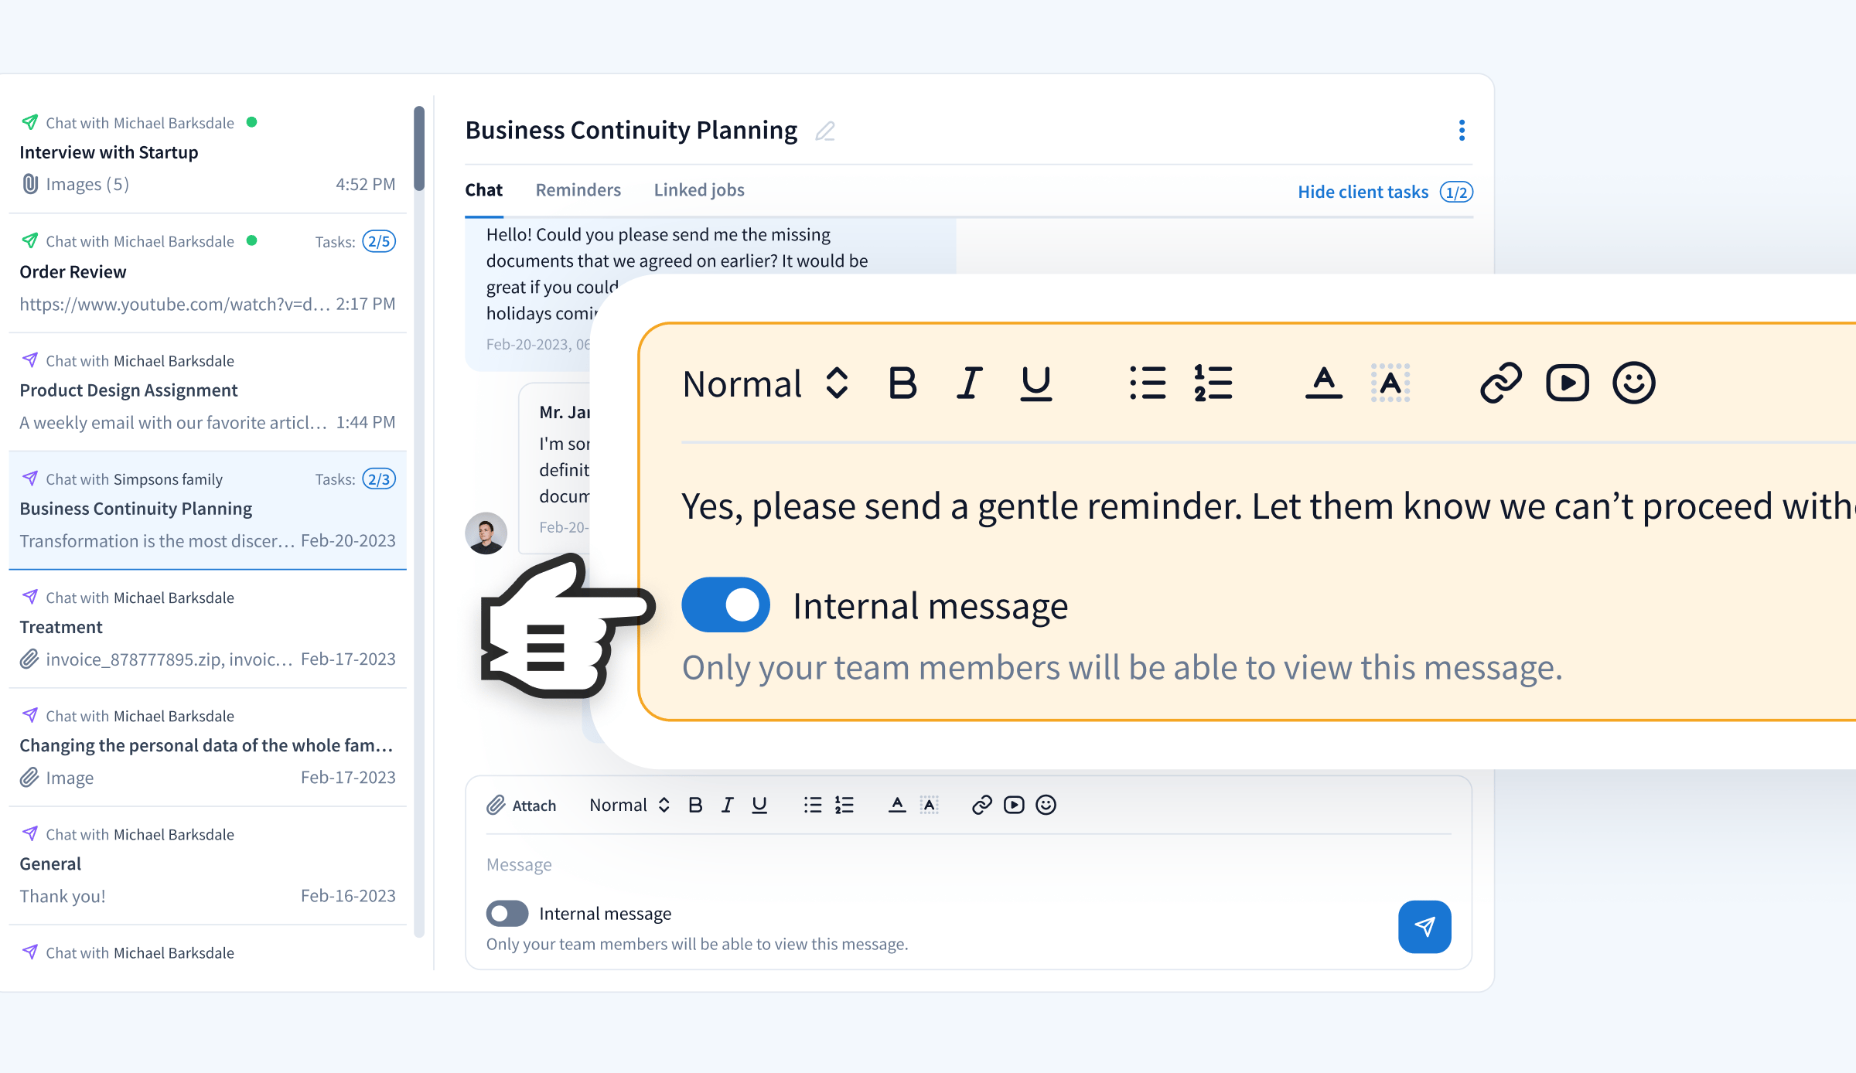Click the large bulleted list icon
Viewport: 1856px width, 1073px height.
click(1148, 383)
